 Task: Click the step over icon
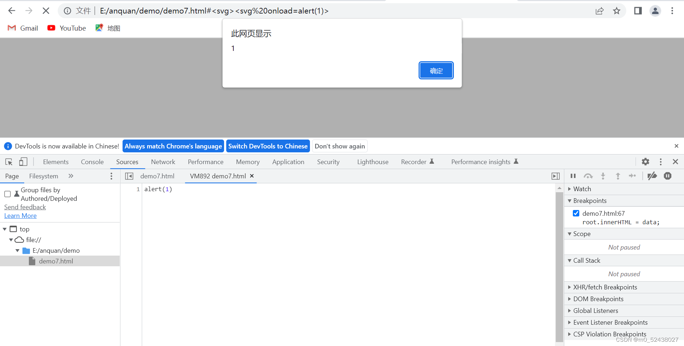(588, 176)
